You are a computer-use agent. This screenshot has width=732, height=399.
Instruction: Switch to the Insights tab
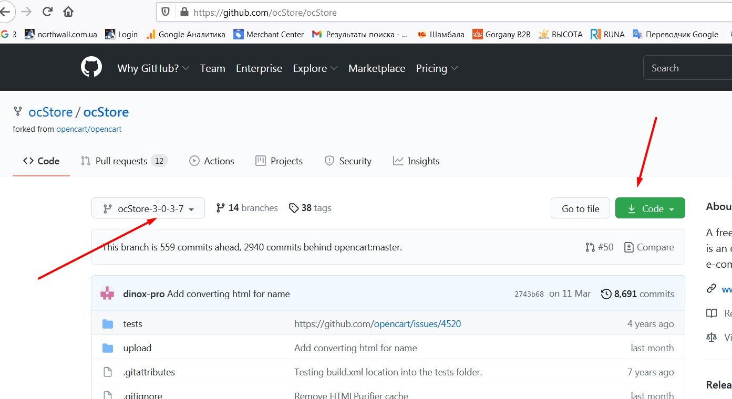point(416,161)
